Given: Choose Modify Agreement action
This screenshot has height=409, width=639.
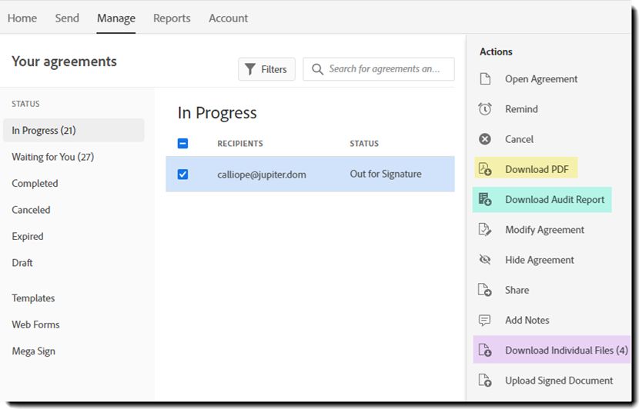Looking at the screenshot, I should tap(545, 230).
